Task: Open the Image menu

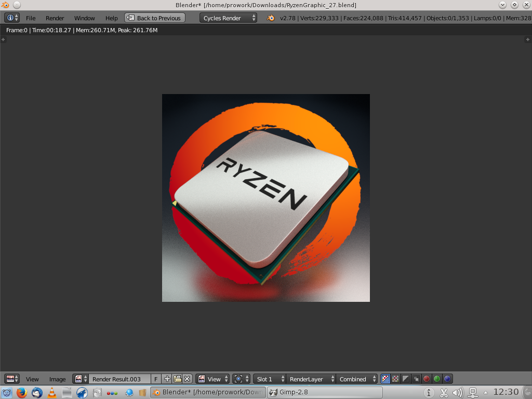Action: point(57,379)
